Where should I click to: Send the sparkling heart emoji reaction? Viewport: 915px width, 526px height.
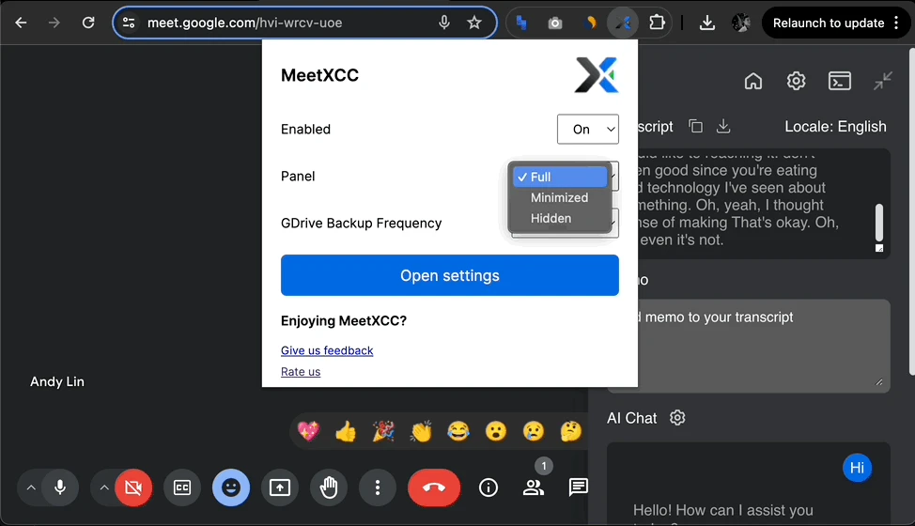pyautogui.click(x=309, y=431)
